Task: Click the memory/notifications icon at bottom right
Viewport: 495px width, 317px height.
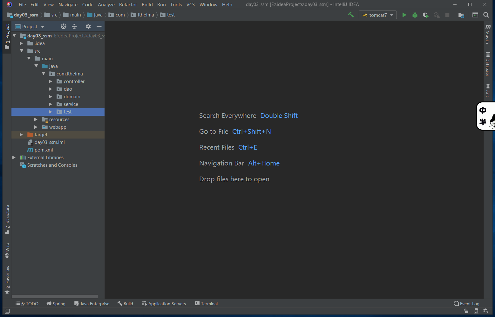Action: (485, 311)
